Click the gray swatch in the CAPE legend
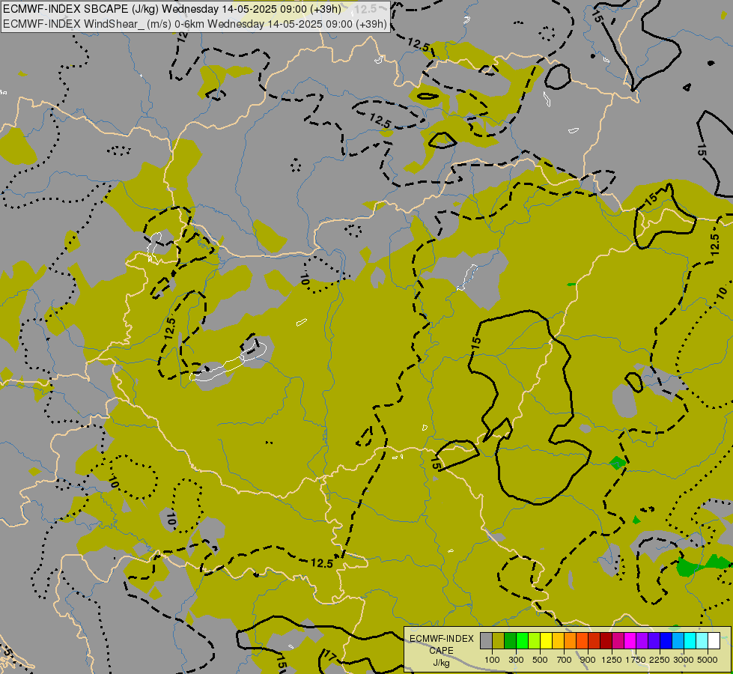This screenshot has height=674, width=733. click(x=486, y=640)
